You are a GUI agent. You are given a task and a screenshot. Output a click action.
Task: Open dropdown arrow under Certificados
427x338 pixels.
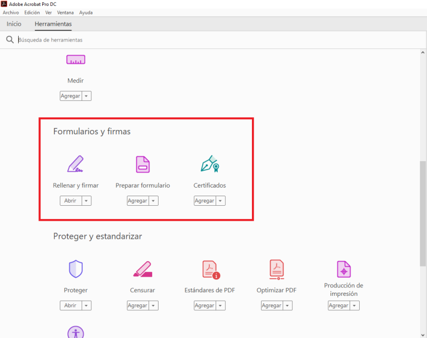[221, 201]
